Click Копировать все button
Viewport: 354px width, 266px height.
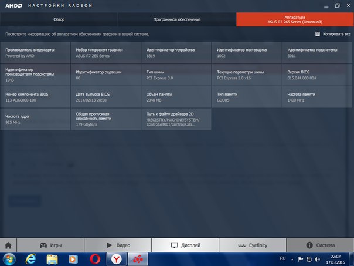pyautogui.click(x=333, y=34)
